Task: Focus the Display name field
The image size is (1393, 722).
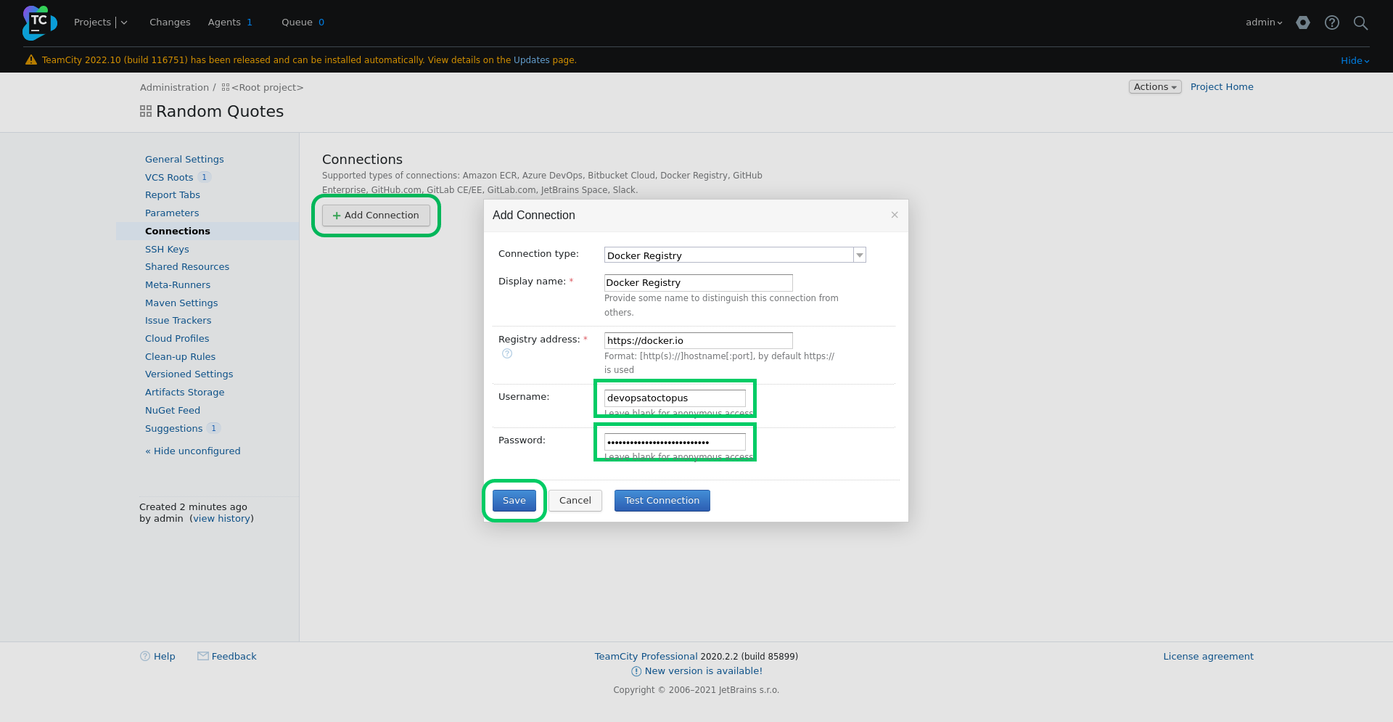Action: pos(699,282)
